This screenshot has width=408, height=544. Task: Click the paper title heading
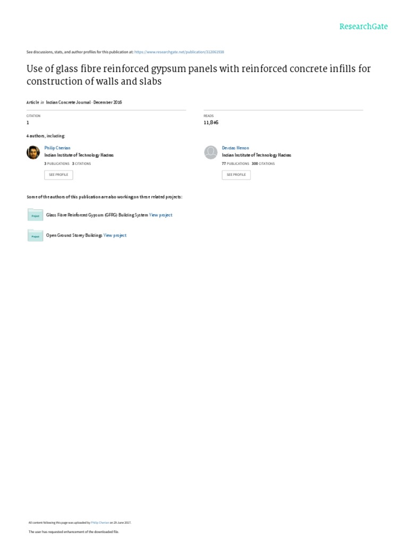(199, 75)
